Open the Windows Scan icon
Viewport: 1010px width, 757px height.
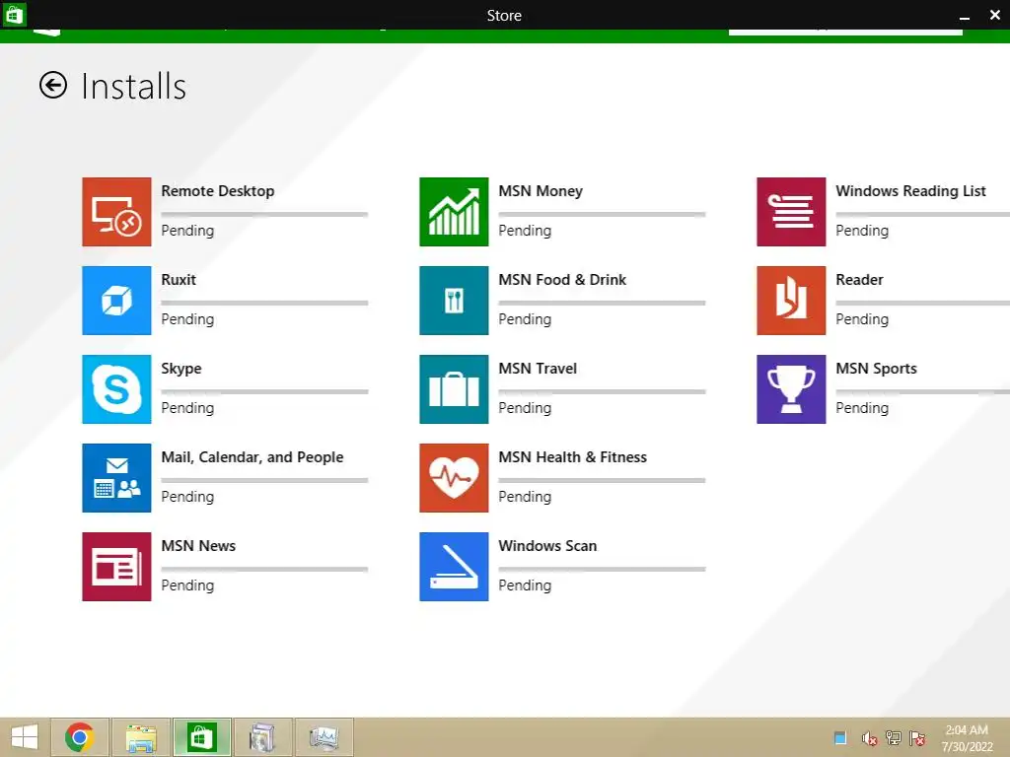click(454, 567)
